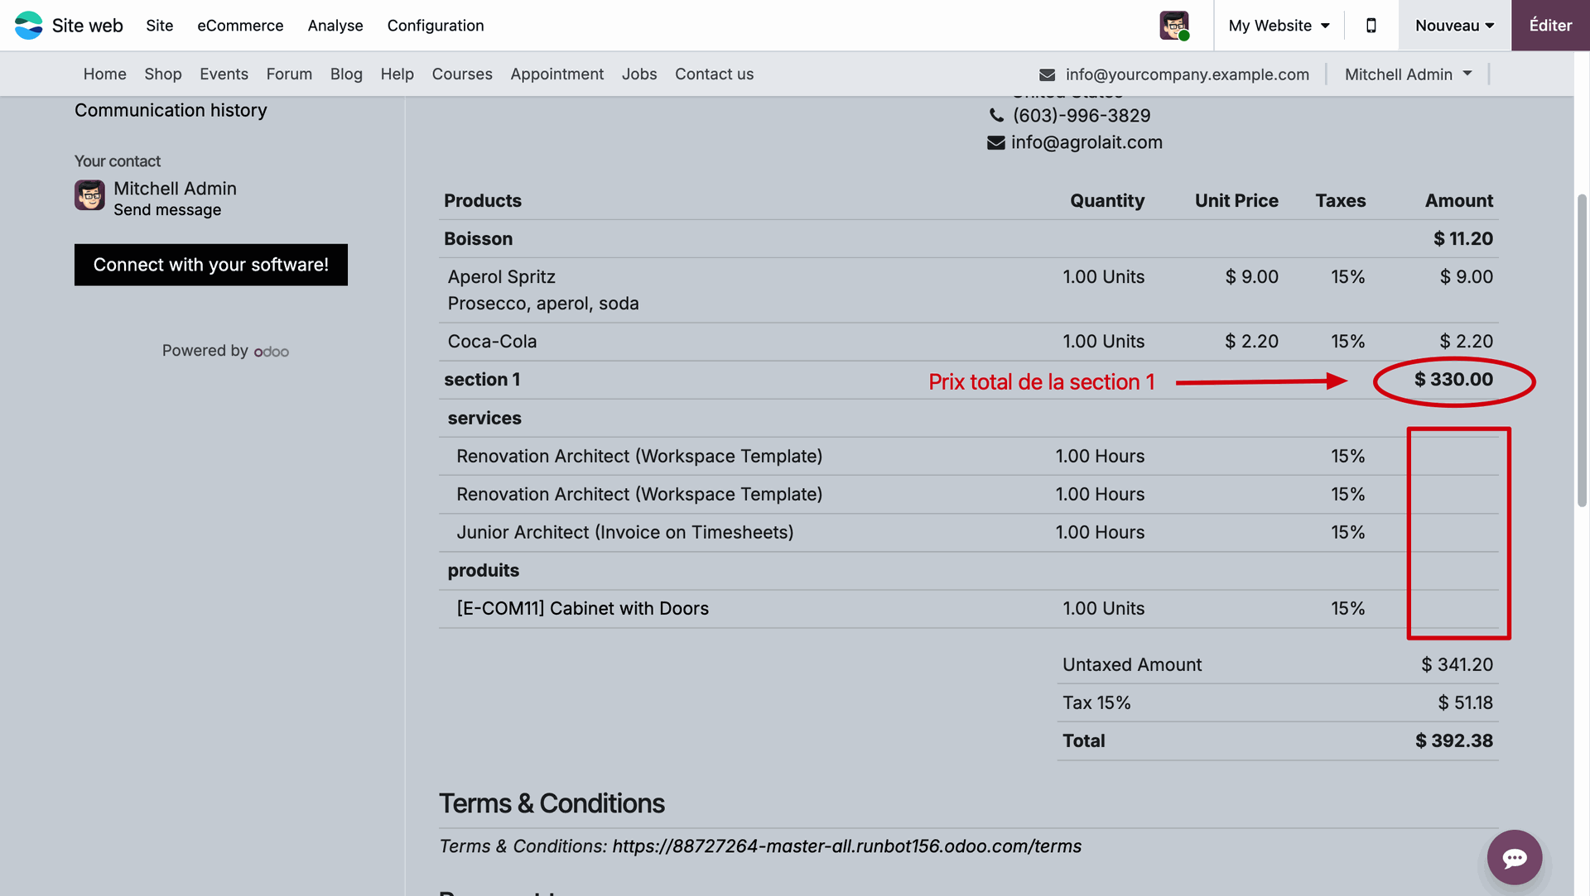Open the eCommerce menu
This screenshot has width=1590, height=896.
point(240,26)
